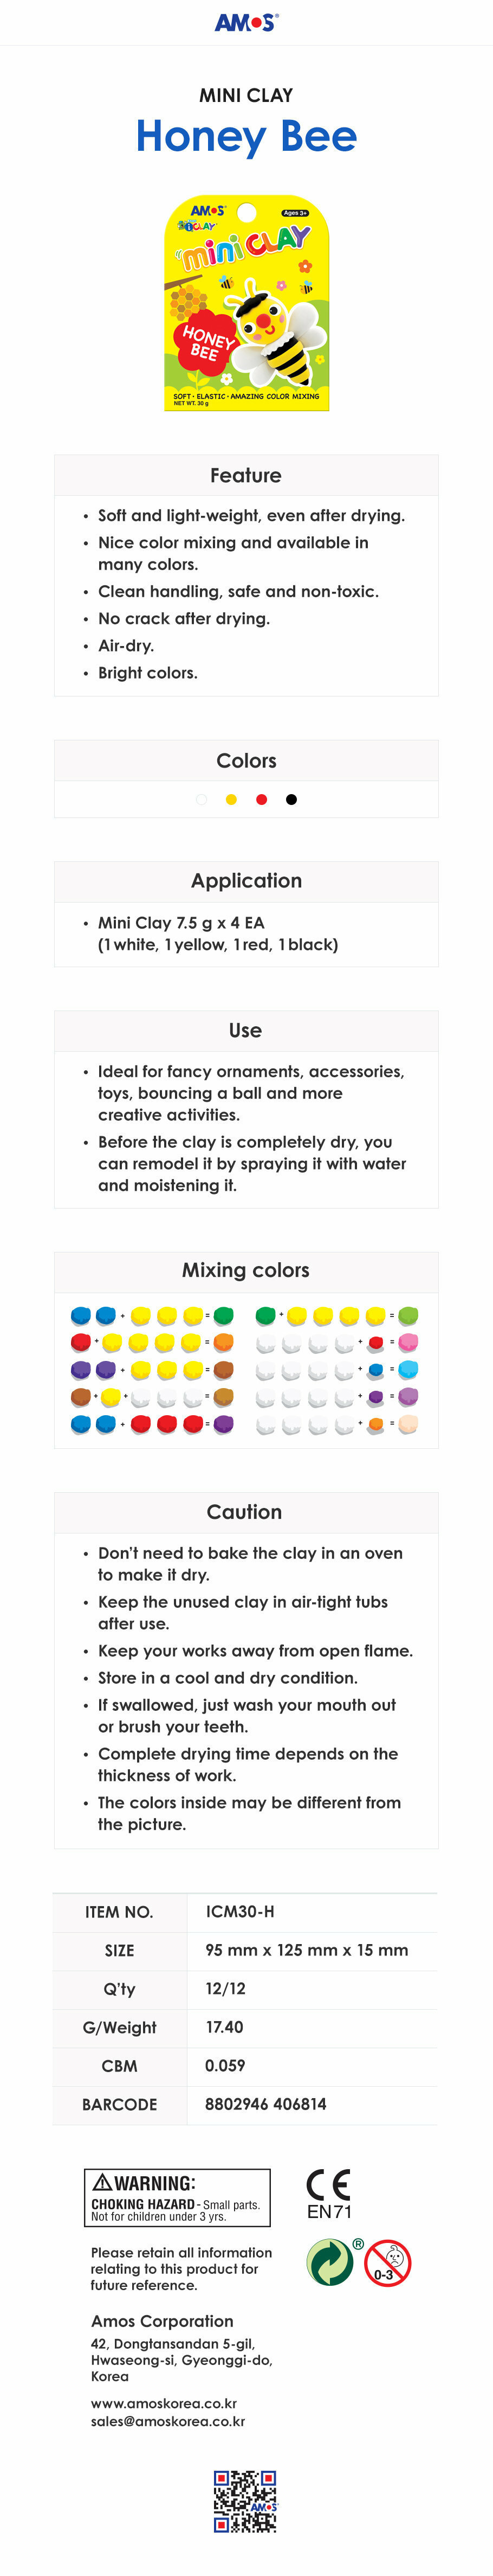
Task: Click the Honey Bee product title
Action: (x=246, y=137)
